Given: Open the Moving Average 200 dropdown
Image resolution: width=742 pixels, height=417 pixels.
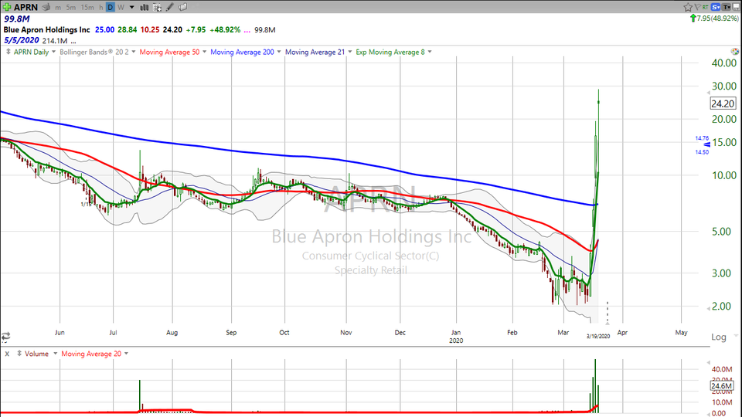Looking at the screenshot, I should click(279, 52).
